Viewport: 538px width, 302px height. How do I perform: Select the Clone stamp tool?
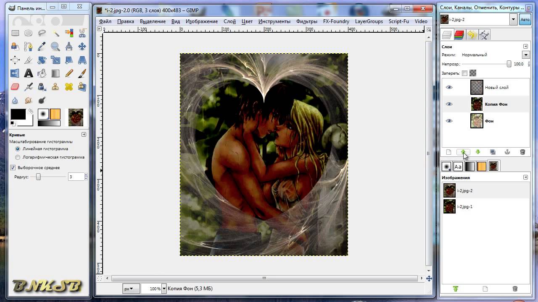55,87
